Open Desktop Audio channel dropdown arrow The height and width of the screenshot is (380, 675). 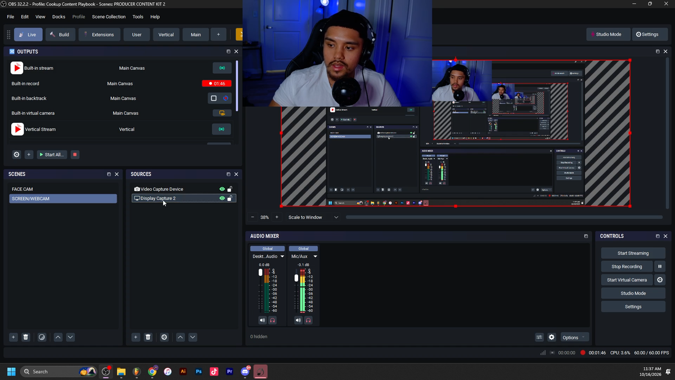tap(282, 257)
